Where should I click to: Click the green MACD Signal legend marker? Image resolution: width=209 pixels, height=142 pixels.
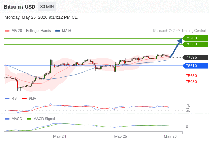pos(29,119)
